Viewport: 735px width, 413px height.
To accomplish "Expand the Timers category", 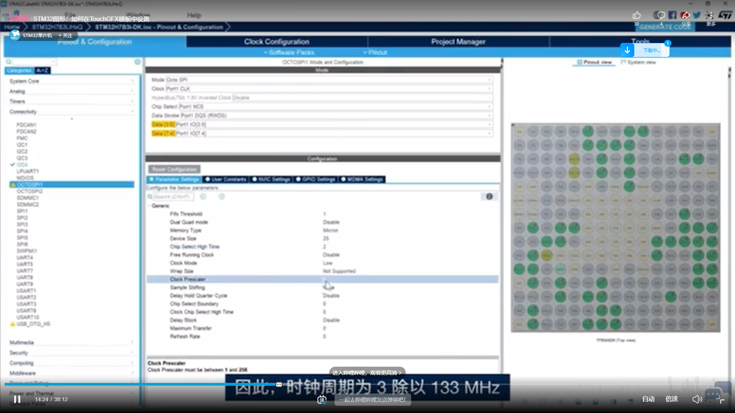I will coord(72,101).
